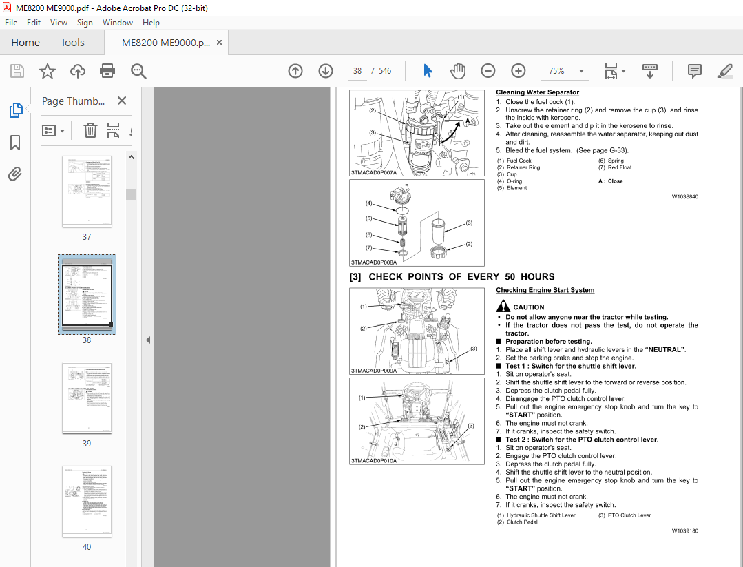Select the Highlight pen tool

tap(725, 71)
